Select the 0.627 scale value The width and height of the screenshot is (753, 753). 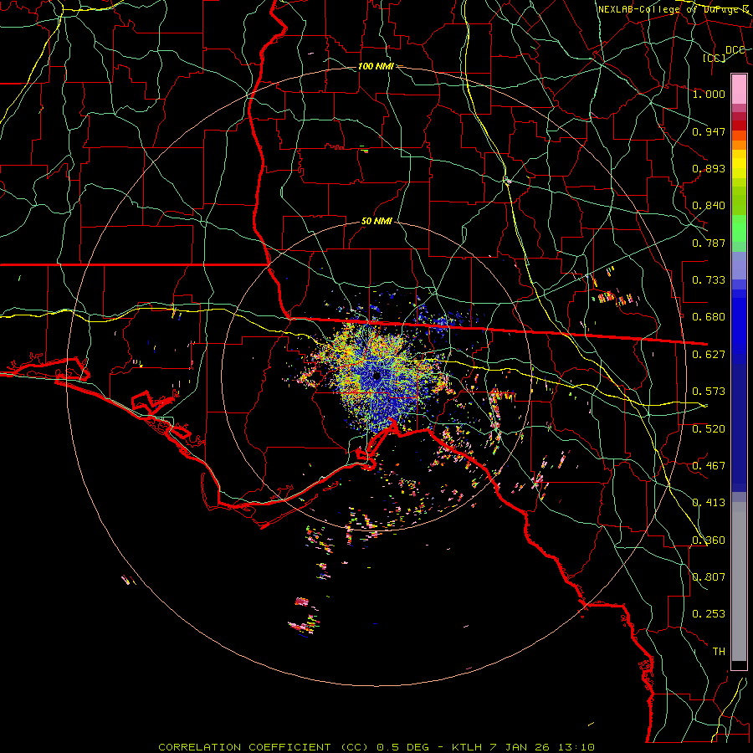point(709,355)
